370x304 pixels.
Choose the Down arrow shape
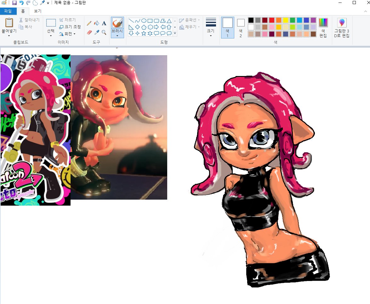[131, 33]
